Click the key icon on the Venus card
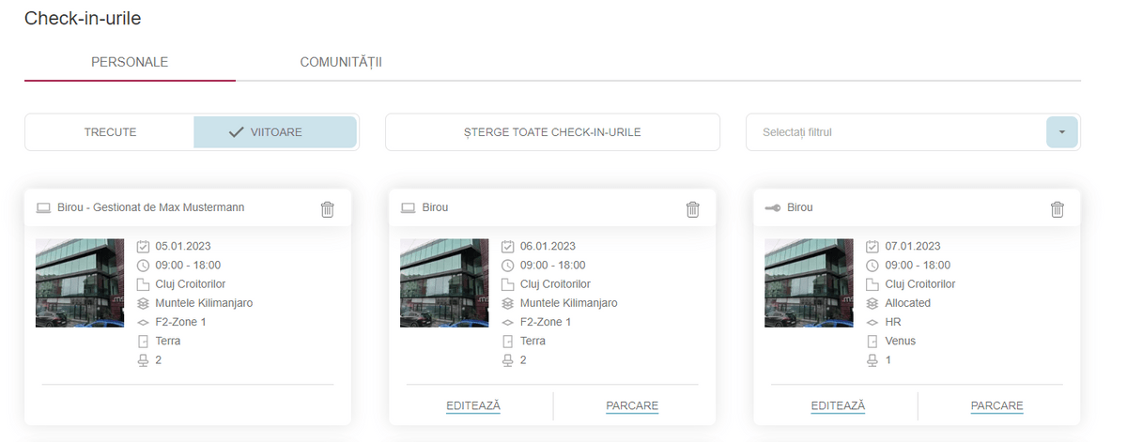Viewport: 1127px width, 442px height. pos(773,207)
